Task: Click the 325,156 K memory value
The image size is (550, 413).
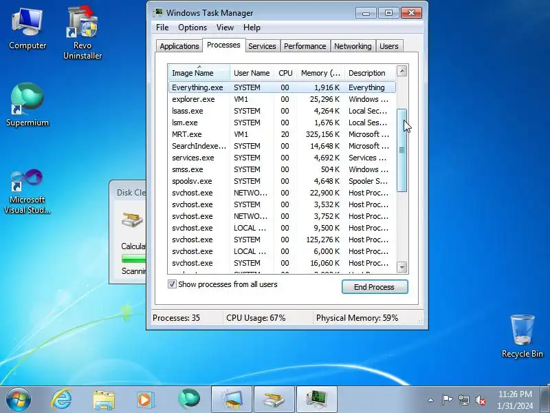Action: click(x=322, y=134)
